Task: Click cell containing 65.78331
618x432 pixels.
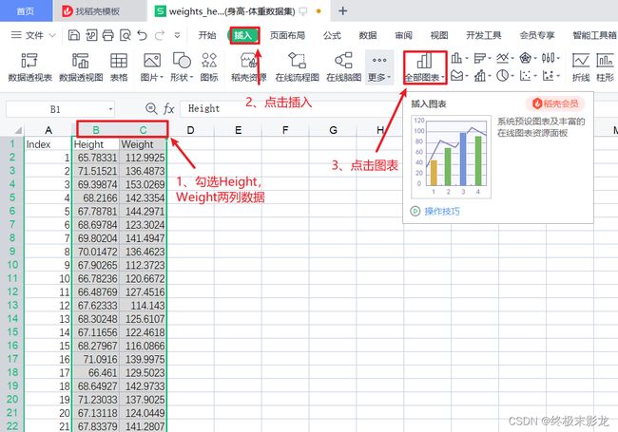Action: [95, 158]
